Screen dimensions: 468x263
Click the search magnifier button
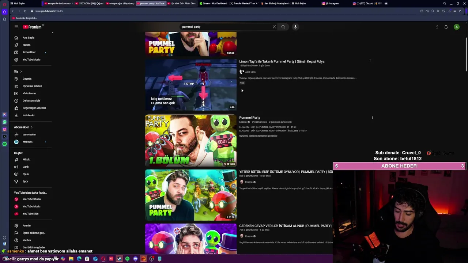[283, 27]
